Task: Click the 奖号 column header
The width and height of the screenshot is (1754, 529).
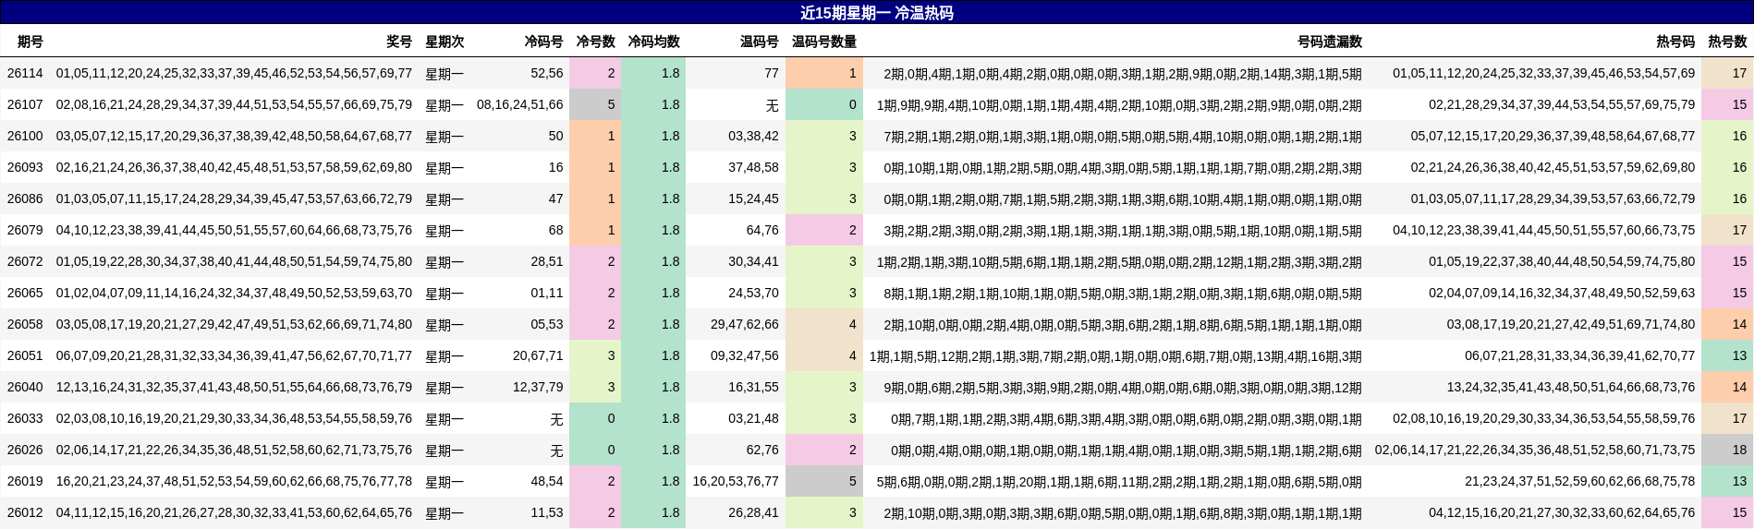Action: point(399,42)
